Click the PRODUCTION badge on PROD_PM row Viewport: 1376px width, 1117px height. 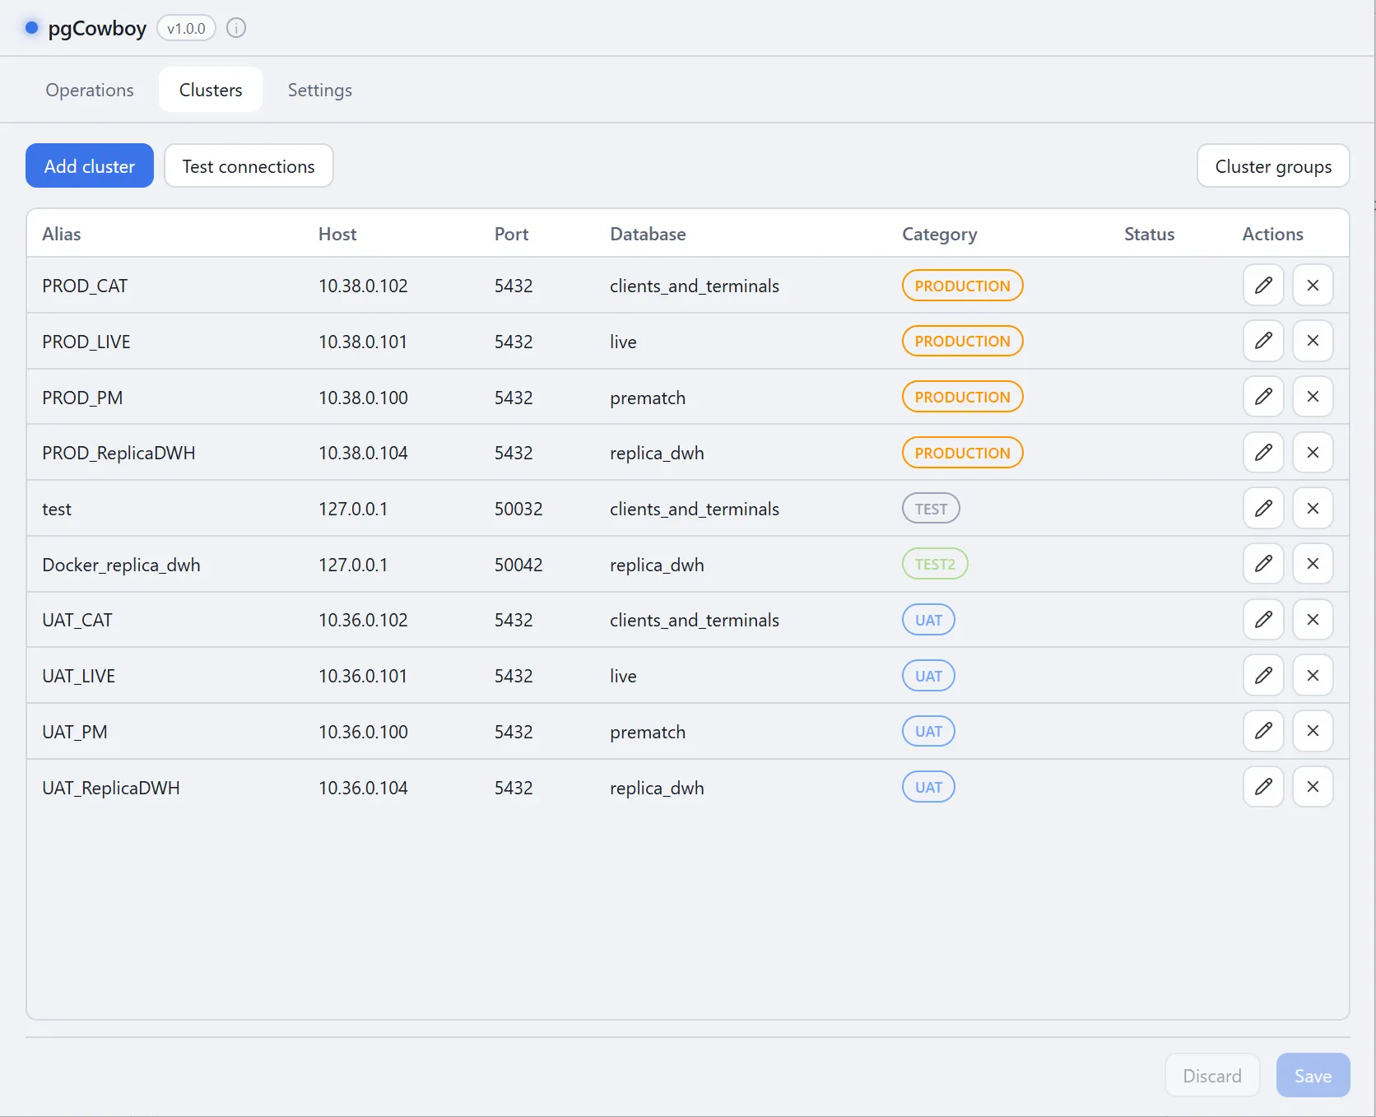(962, 397)
